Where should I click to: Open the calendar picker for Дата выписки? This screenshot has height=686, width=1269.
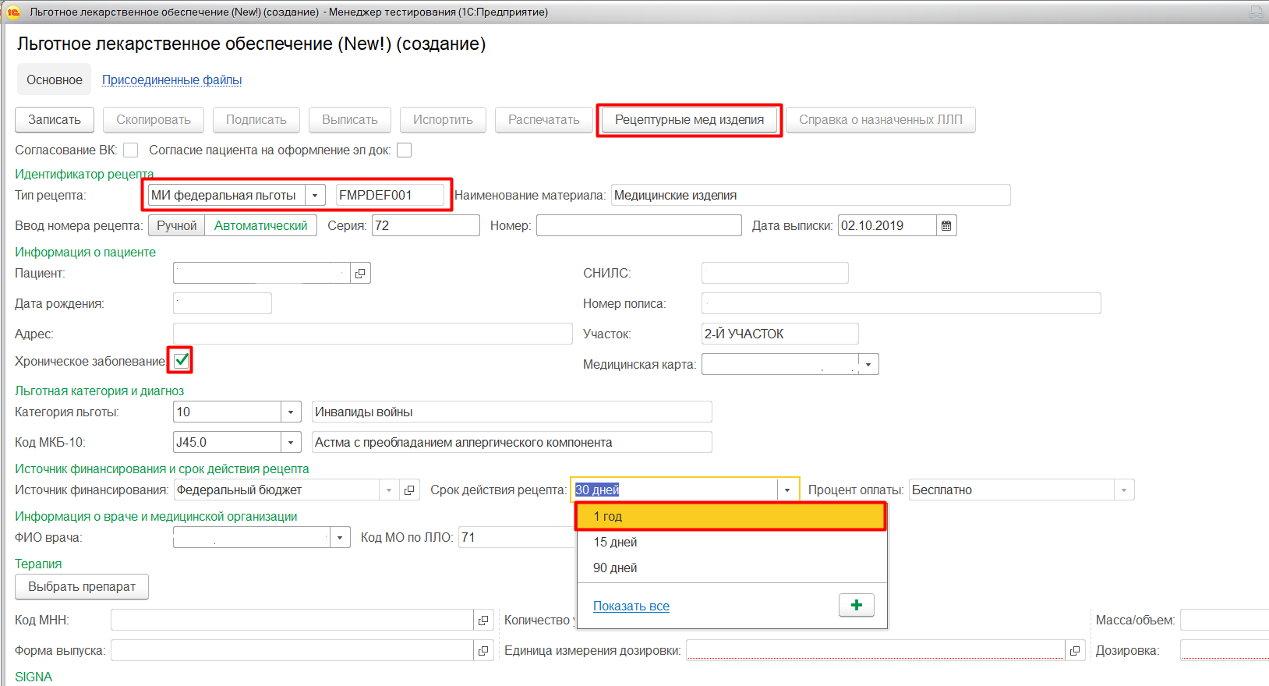tap(946, 226)
